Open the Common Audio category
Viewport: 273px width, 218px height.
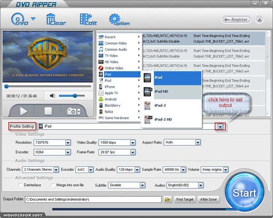tap(119, 50)
